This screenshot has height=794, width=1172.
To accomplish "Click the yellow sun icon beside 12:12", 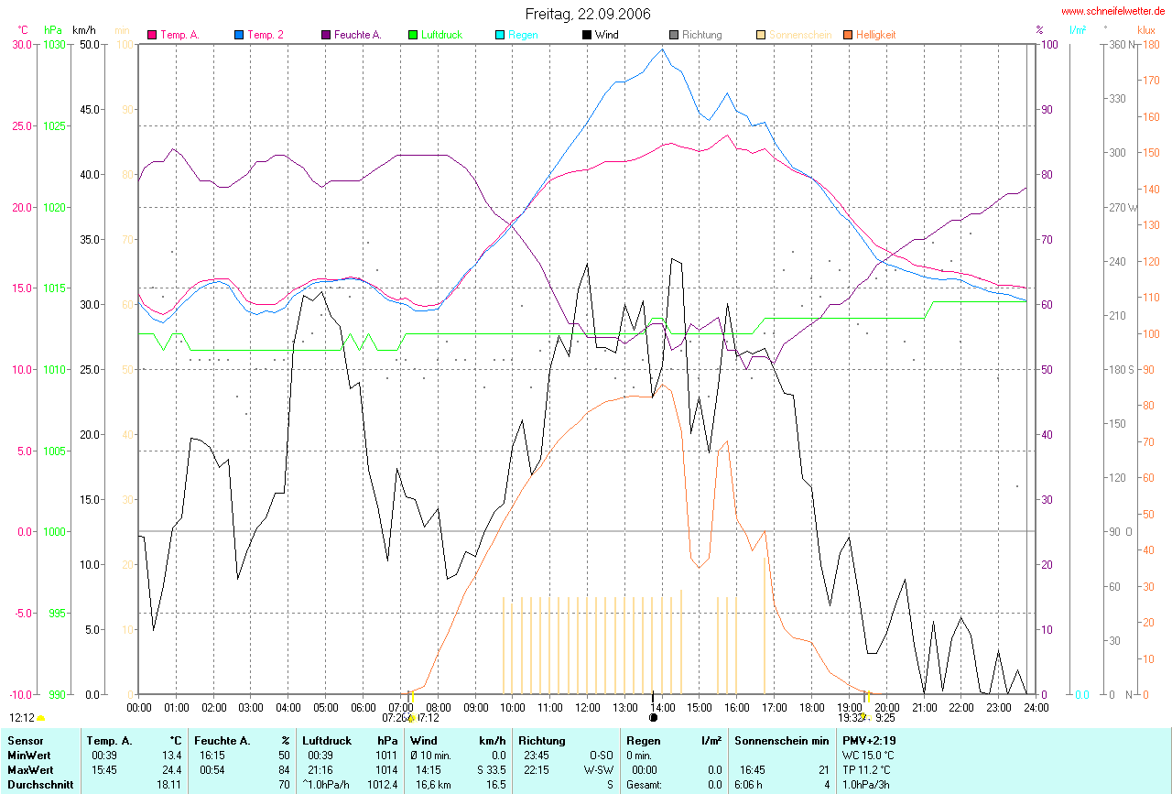I will tap(41, 718).
